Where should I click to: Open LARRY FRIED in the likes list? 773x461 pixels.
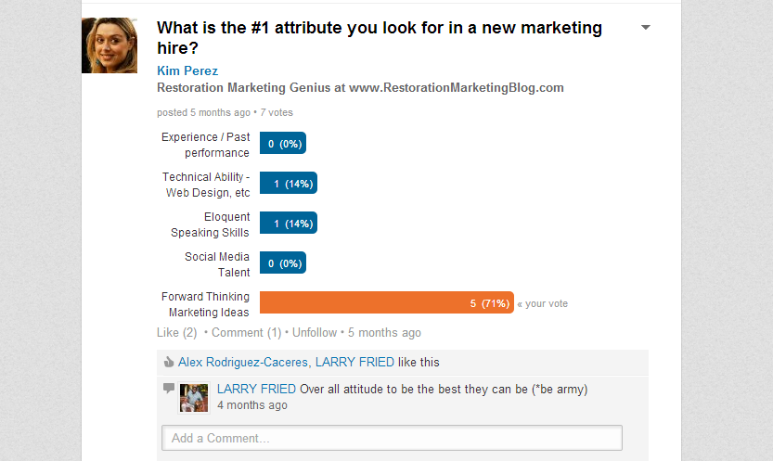[x=354, y=363]
